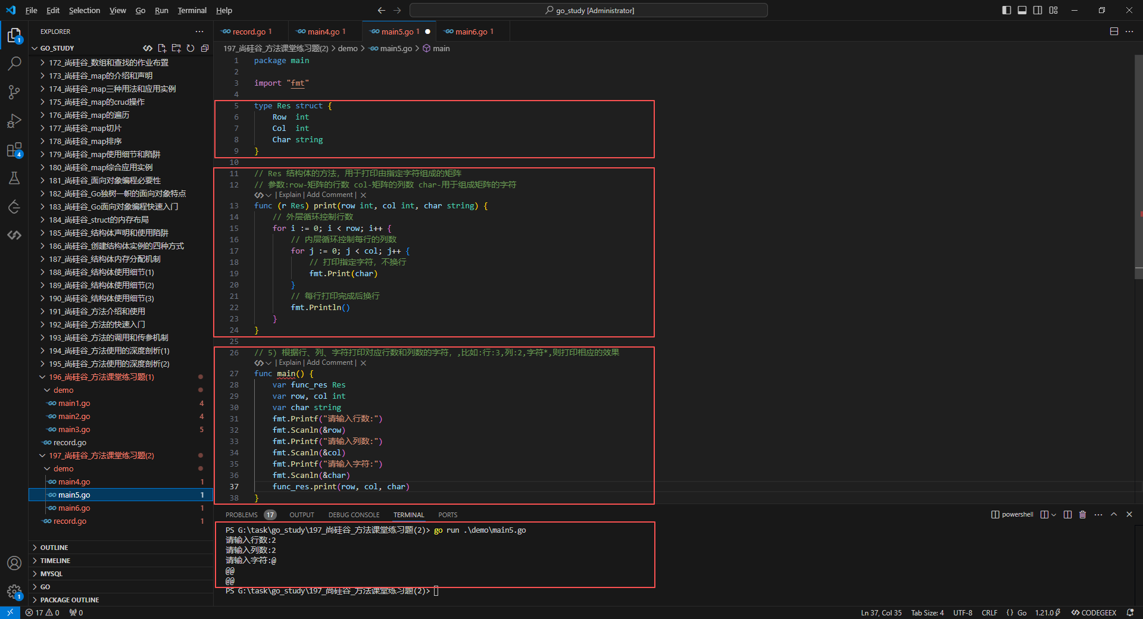Go forward using the navigation arrow

pyautogui.click(x=397, y=10)
